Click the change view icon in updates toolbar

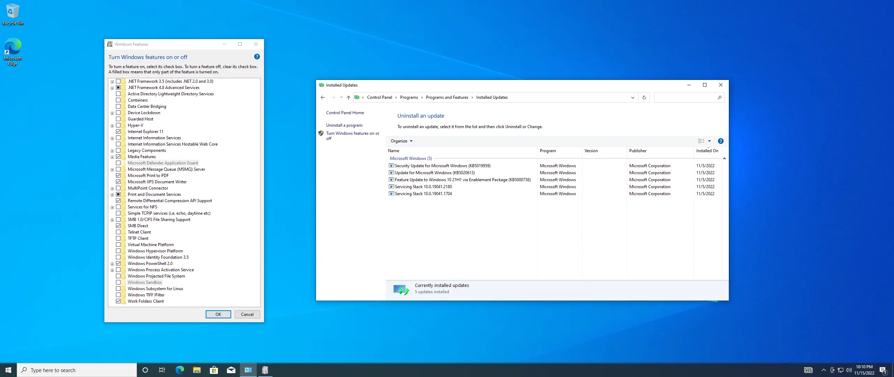[x=701, y=141]
